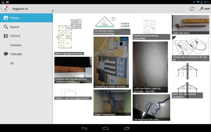Refresh the photo feed
This screenshot has width=211, height=132.
click(x=192, y=9)
